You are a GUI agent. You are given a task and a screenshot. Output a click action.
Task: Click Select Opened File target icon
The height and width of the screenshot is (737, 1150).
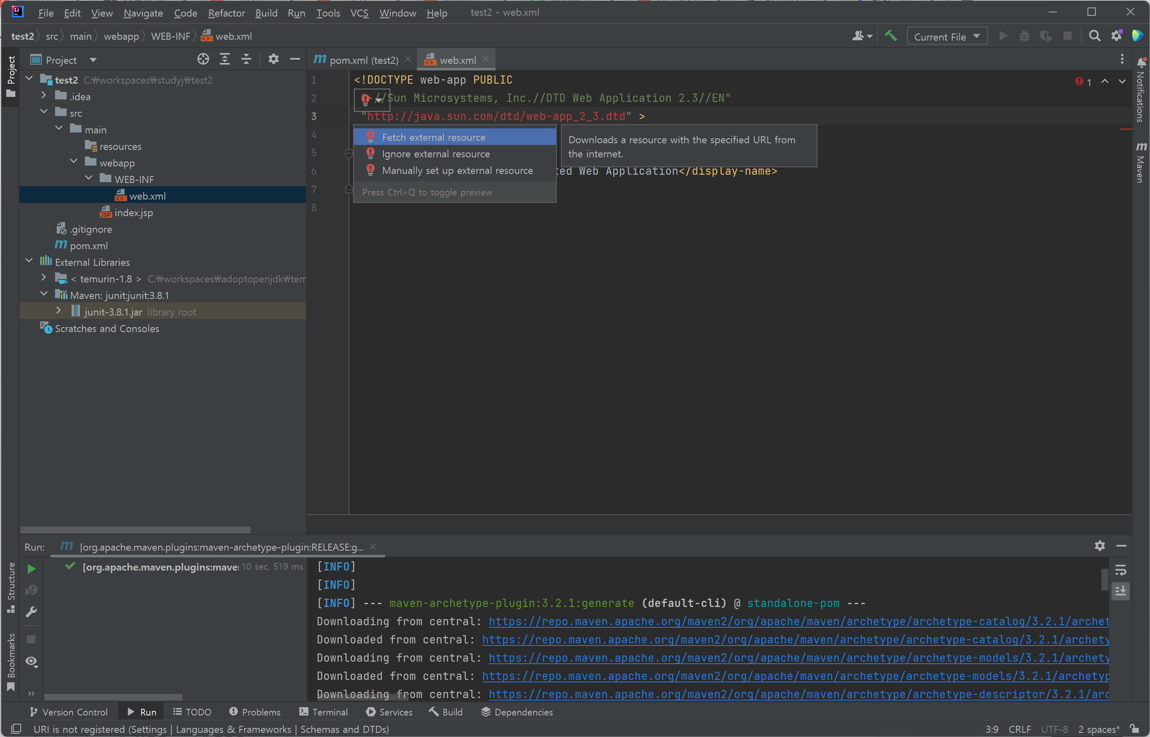tap(203, 59)
